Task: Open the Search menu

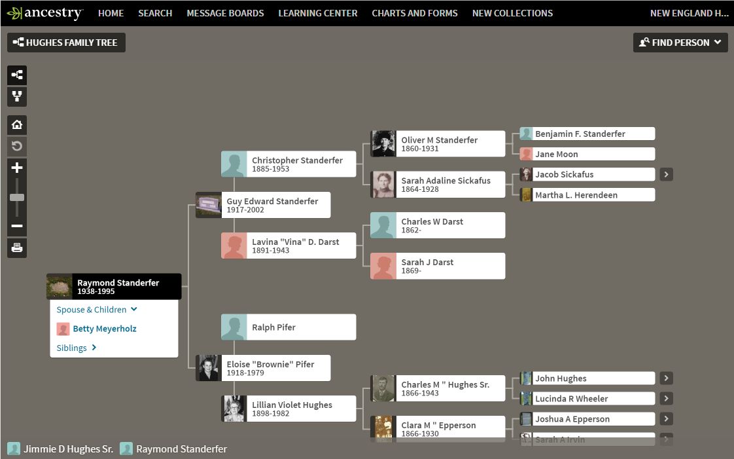Action: [x=155, y=13]
